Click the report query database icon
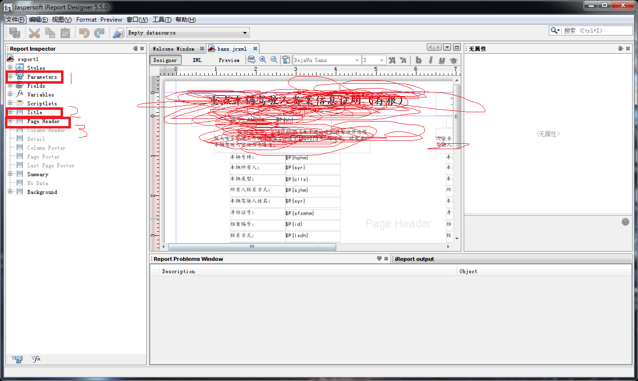This screenshot has width=638, height=381. click(x=251, y=60)
